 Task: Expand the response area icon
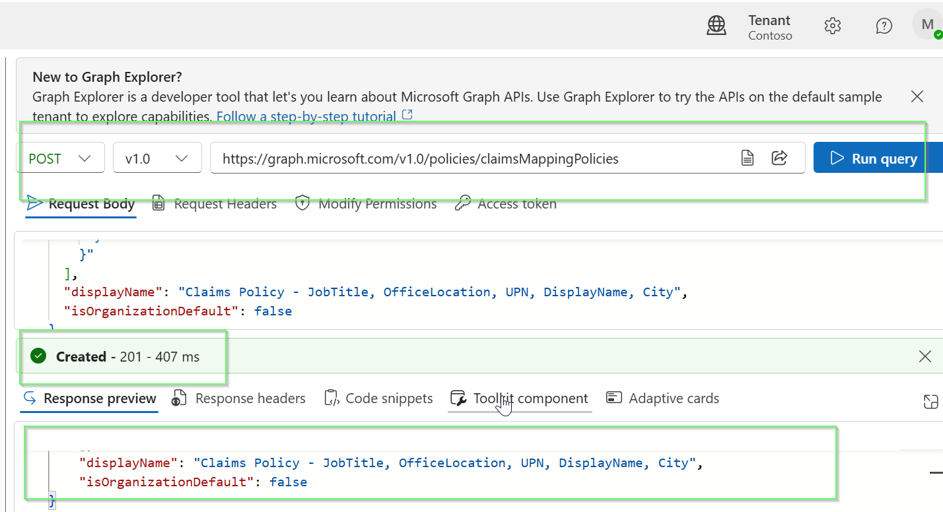pos(931,402)
